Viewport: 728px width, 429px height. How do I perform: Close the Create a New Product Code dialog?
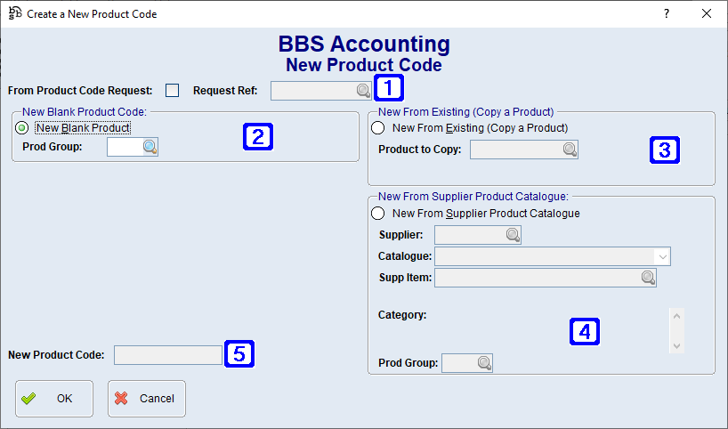point(707,14)
